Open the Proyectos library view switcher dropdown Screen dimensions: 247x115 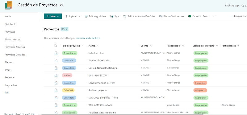[65, 29]
